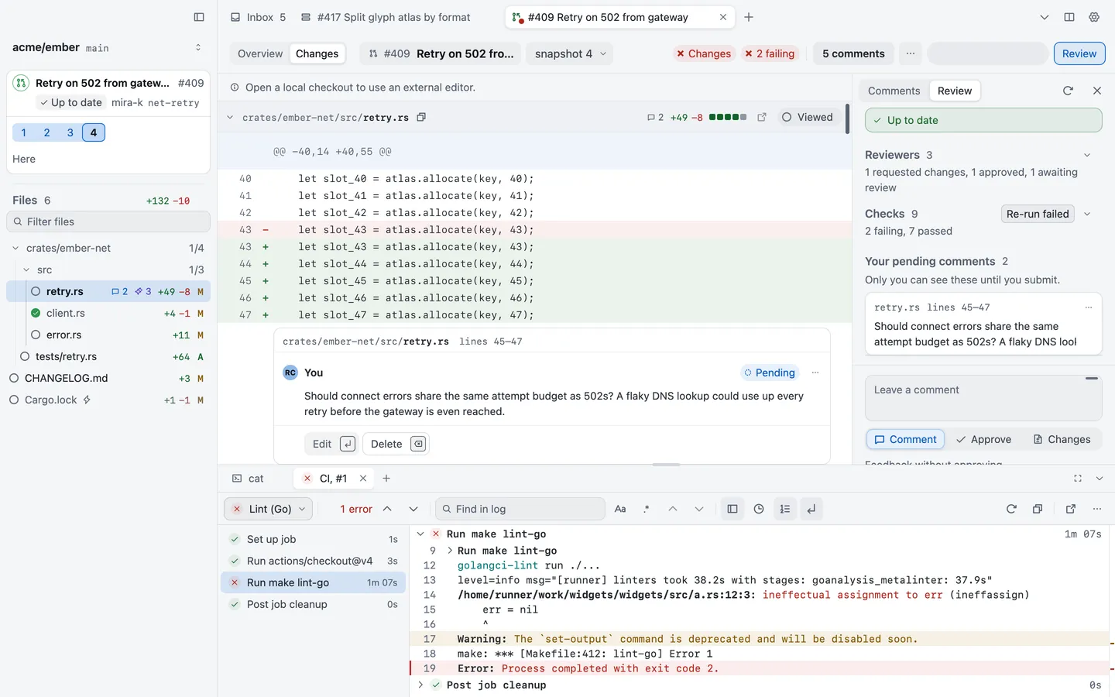
Task: Click the blue Review button
Action: point(1079,53)
